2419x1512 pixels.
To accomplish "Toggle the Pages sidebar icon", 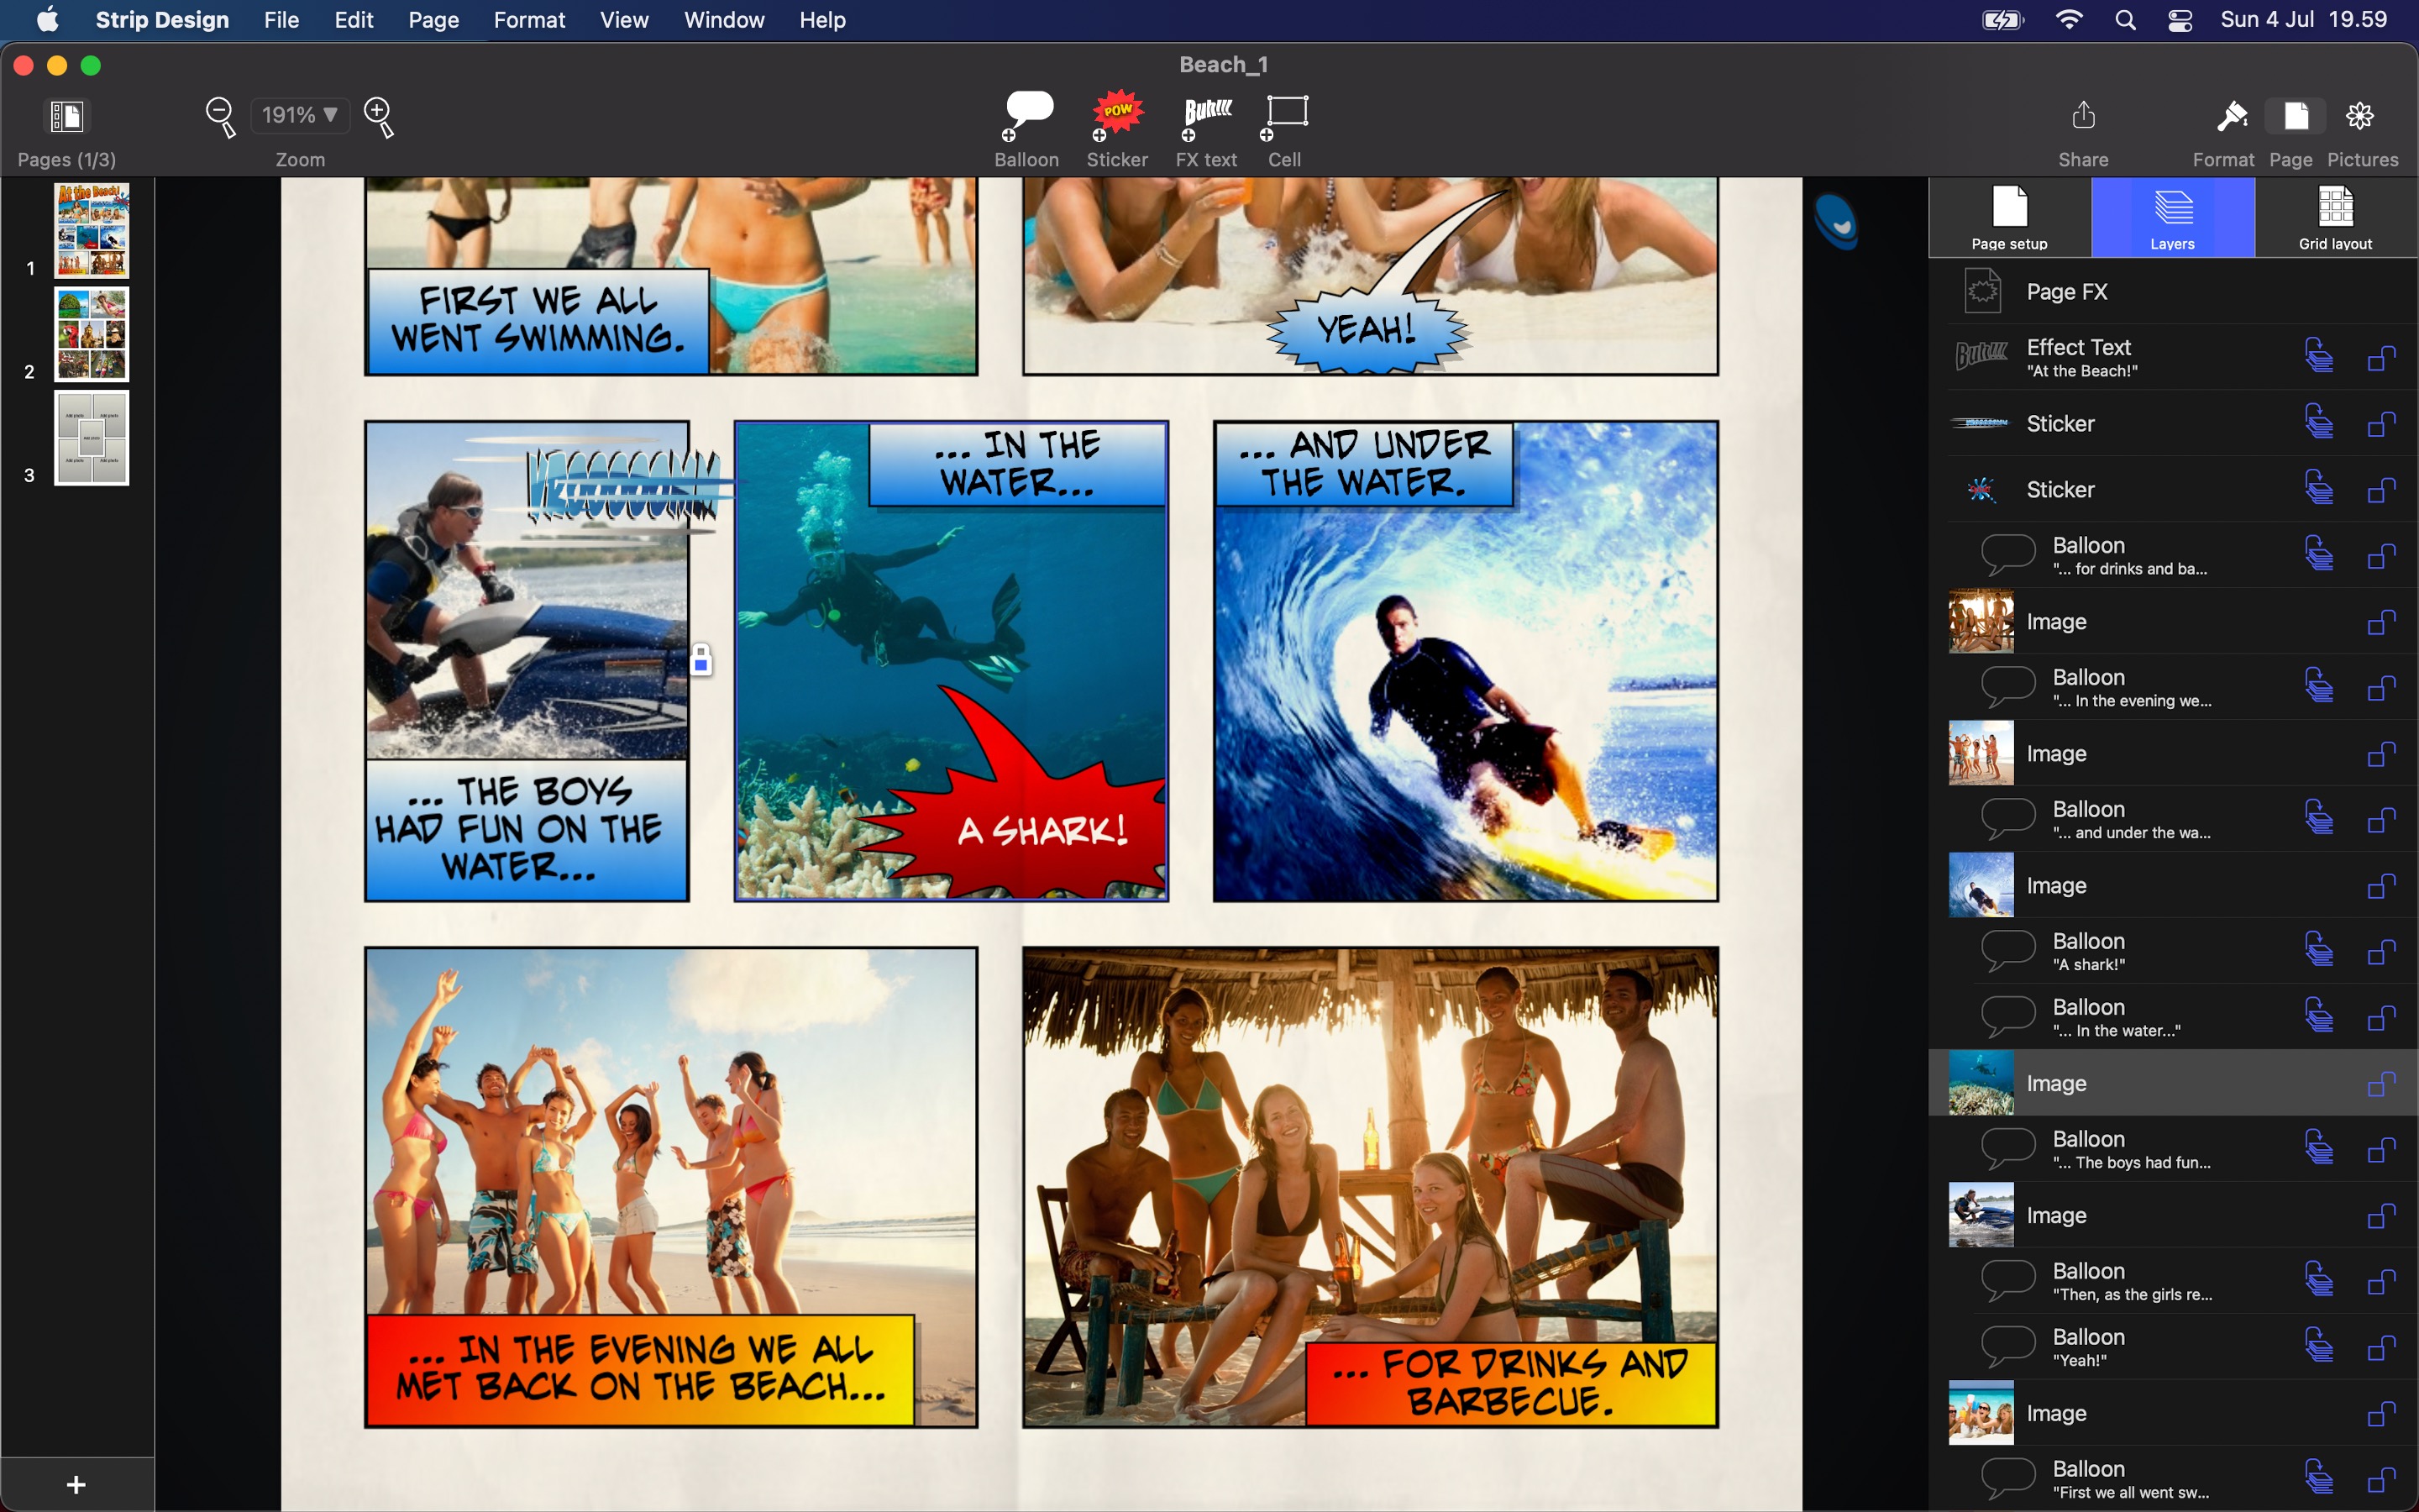I will click(67, 116).
